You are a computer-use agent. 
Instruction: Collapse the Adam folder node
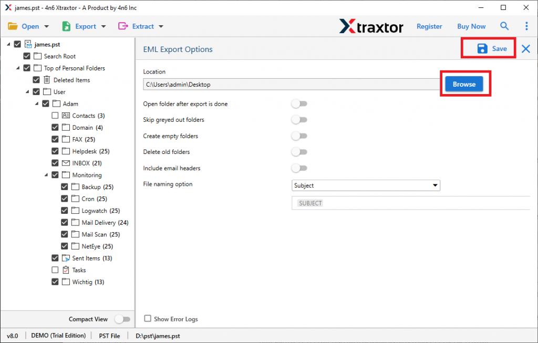(x=37, y=103)
